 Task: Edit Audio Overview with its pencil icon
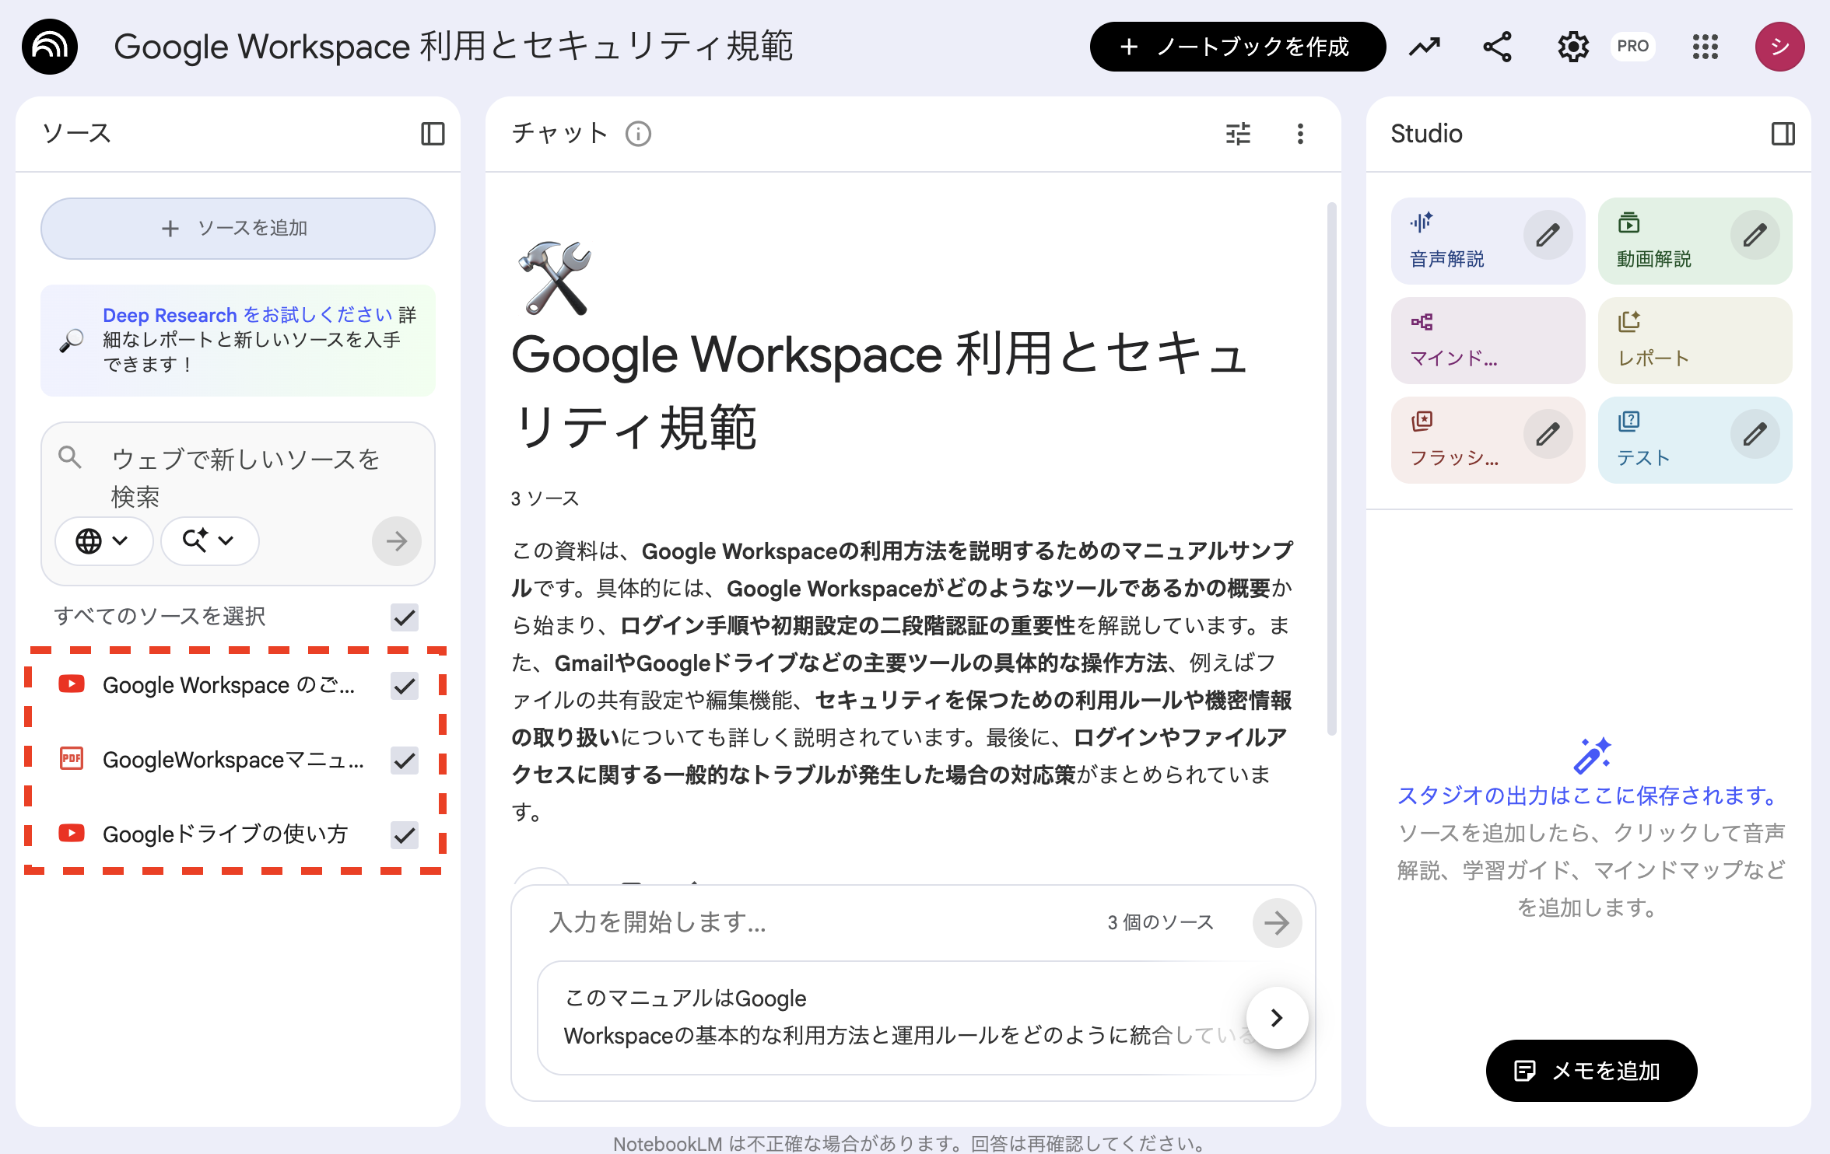click(x=1547, y=233)
